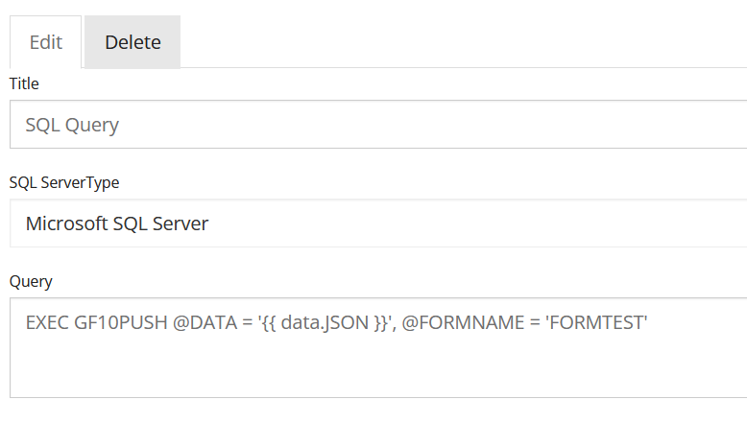
Task: Switch to the Edit tab
Action: coord(45,42)
